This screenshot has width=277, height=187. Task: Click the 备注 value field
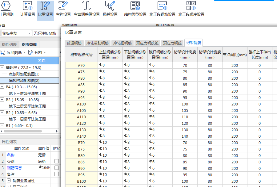[x=44, y=174]
